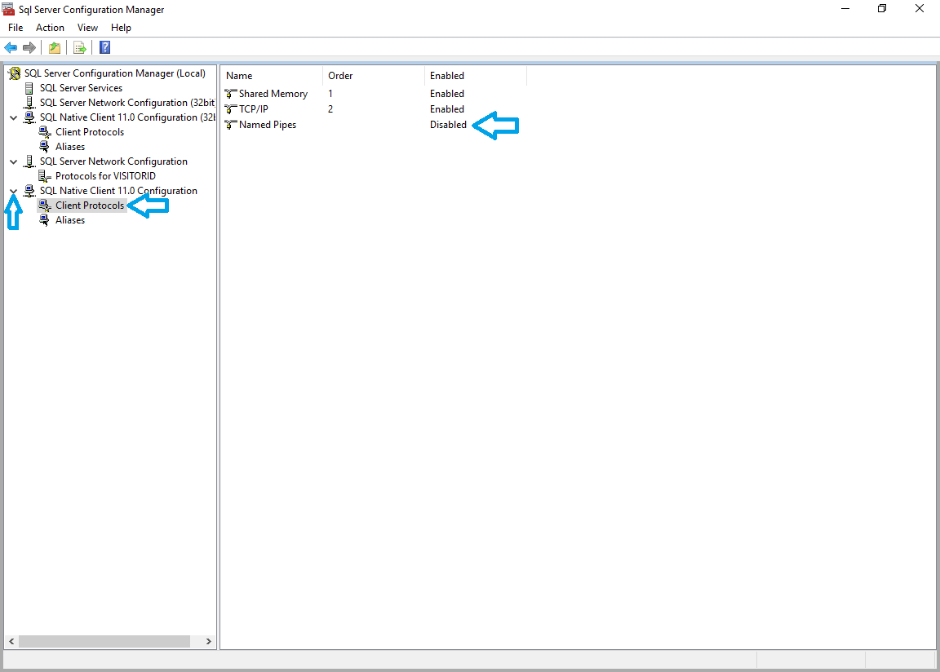Collapse the SQL Server Network Configuration node
This screenshot has height=672, width=940.
13,161
